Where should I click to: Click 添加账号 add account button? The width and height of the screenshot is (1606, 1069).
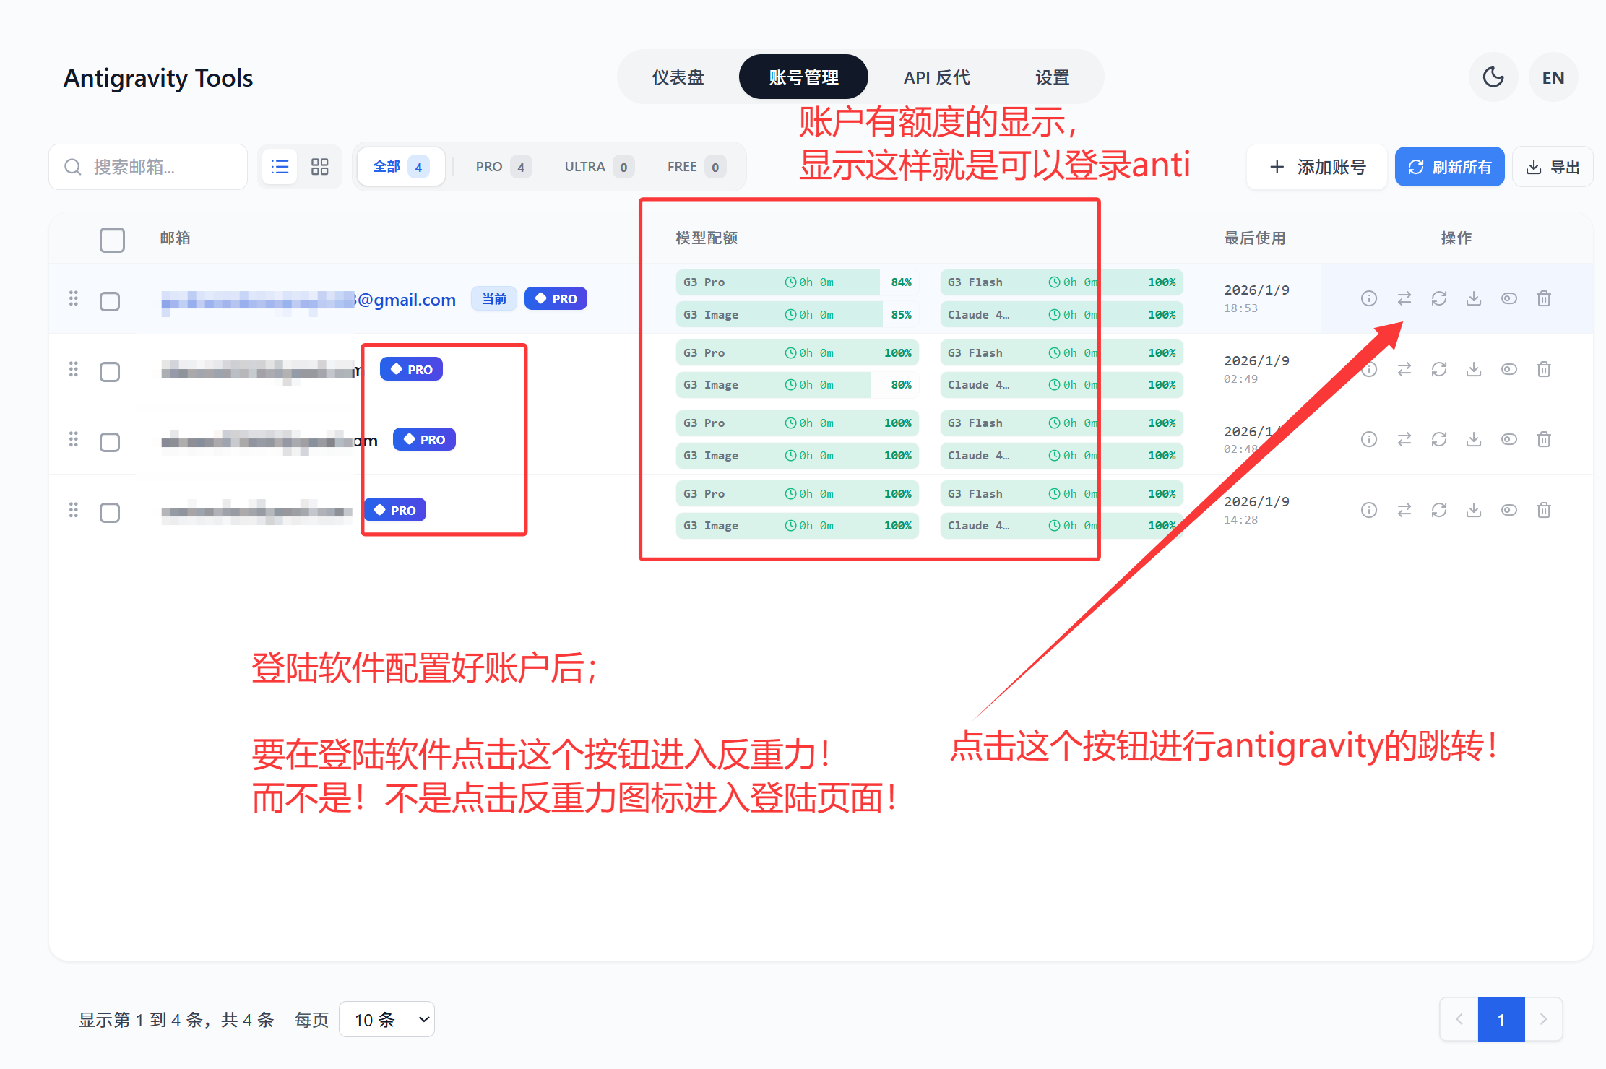click(1317, 167)
